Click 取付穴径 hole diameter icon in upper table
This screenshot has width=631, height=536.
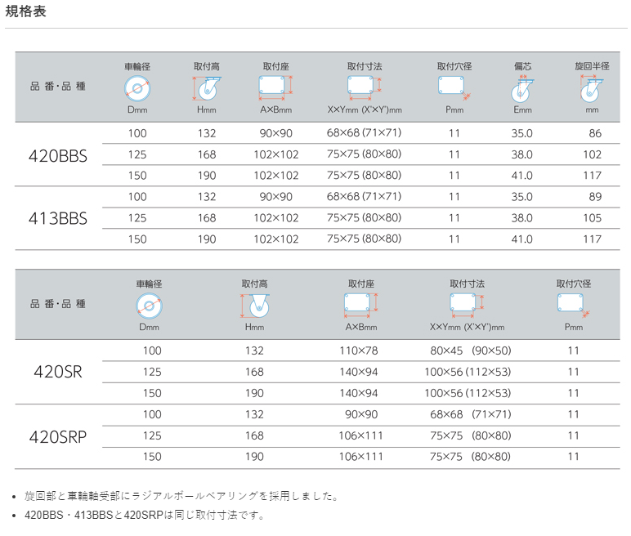point(453,87)
